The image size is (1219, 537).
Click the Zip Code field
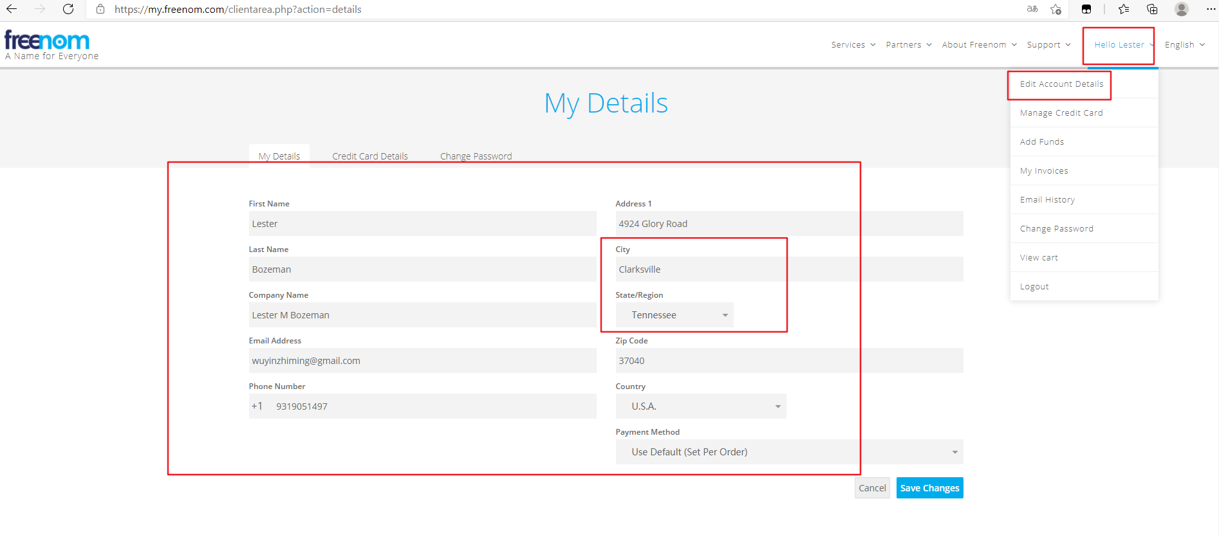(789, 361)
